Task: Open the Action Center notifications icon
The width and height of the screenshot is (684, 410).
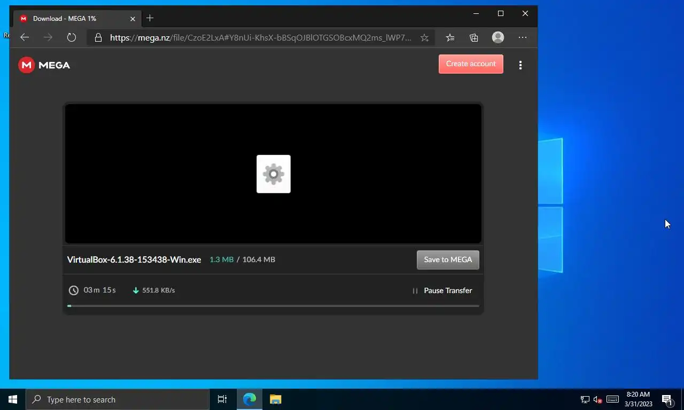Action: coord(667,399)
